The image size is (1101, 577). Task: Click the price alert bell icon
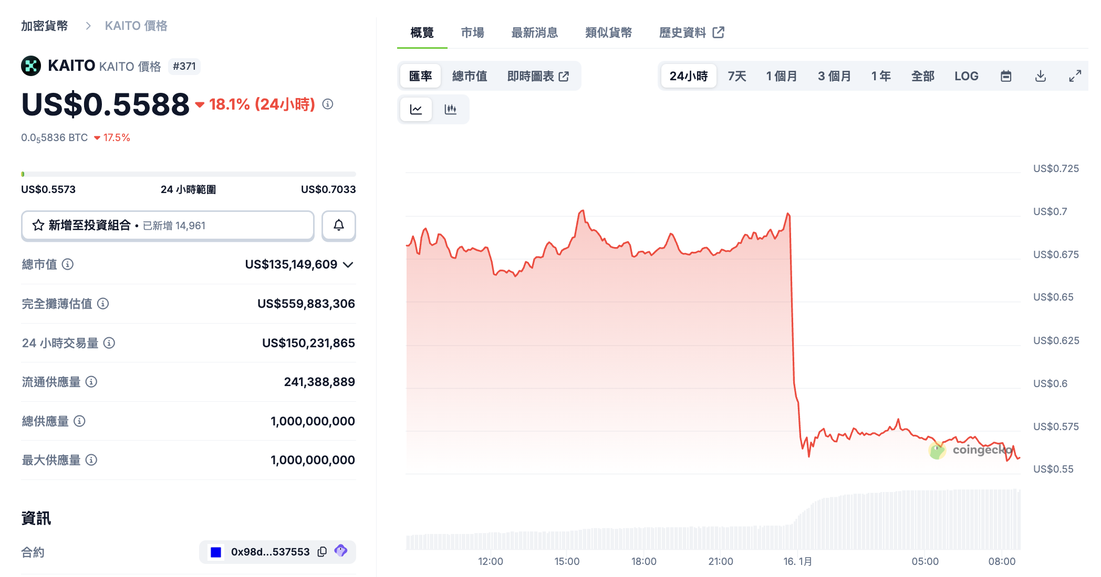[x=339, y=226]
